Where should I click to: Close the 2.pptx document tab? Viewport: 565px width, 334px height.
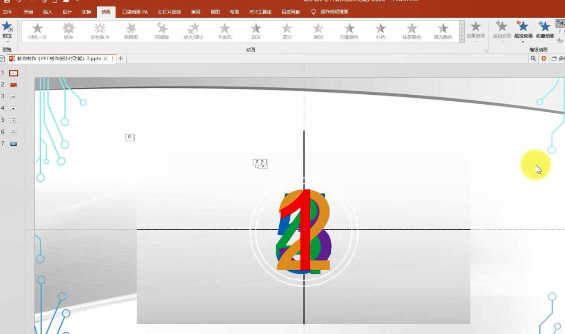[x=106, y=59]
